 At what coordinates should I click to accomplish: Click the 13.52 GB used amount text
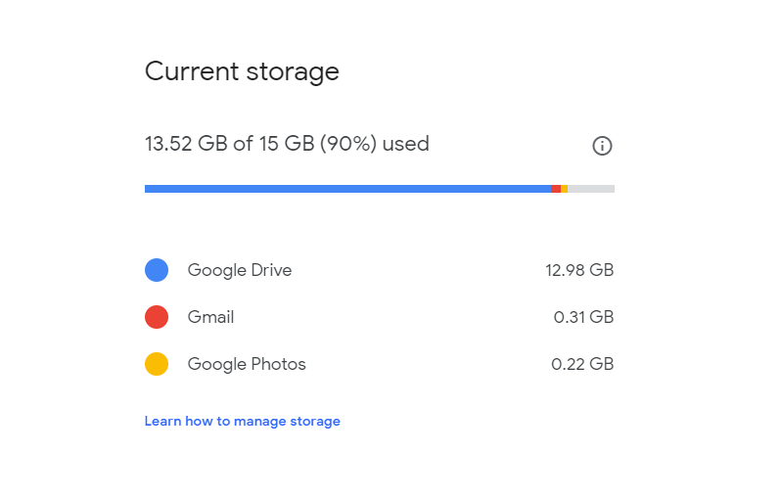pos(186,144)
